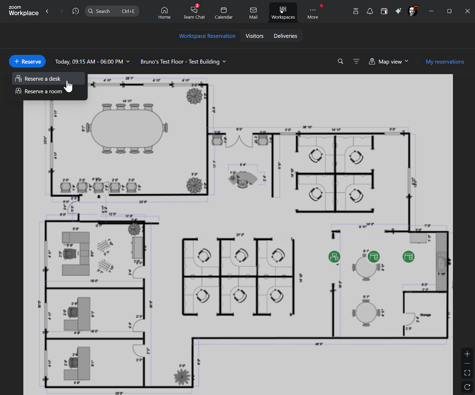Expand Bruno's Test Floor location dropdown
475x395 pixels.
coord(183,62)
